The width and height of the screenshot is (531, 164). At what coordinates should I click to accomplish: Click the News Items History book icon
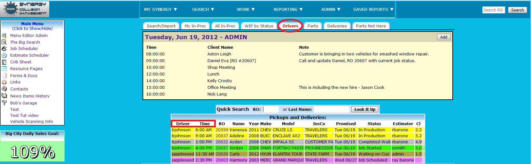point(4,96)
